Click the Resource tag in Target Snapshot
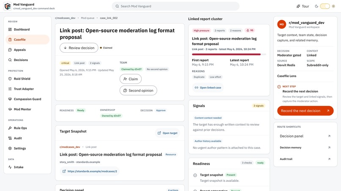This screenshot has width=341, height=191. tap(171, 155)
